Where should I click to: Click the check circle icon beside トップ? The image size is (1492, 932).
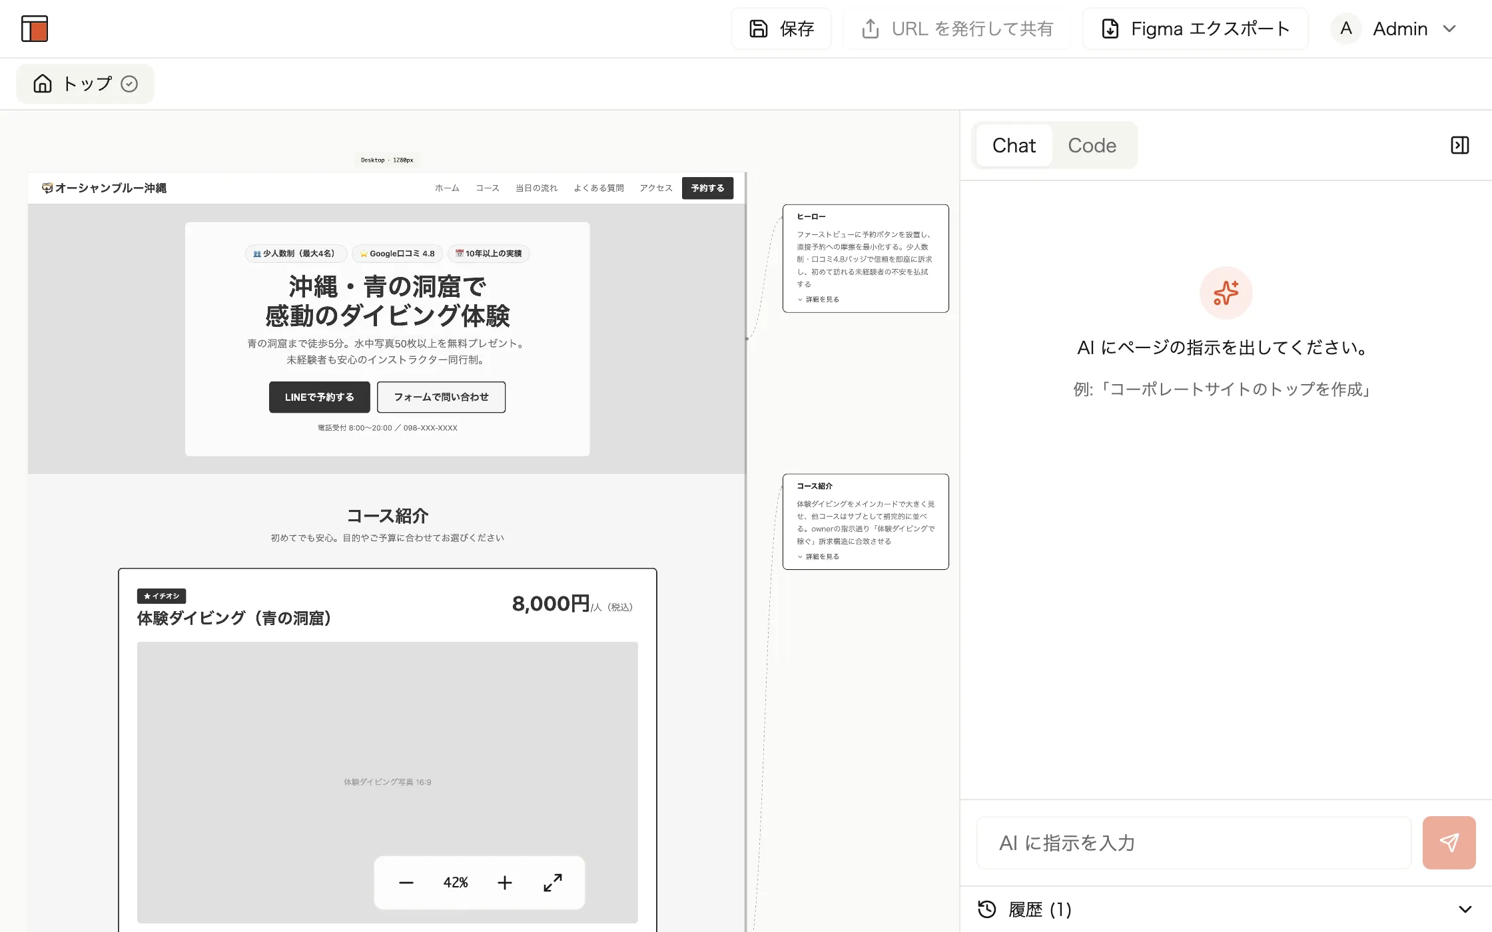(x=129, y=84)
